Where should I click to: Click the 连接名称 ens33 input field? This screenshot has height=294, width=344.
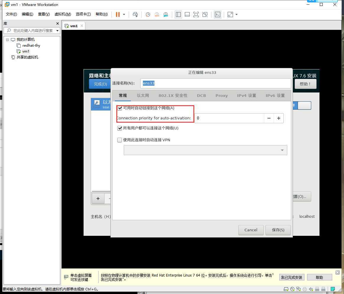(216, 83)
